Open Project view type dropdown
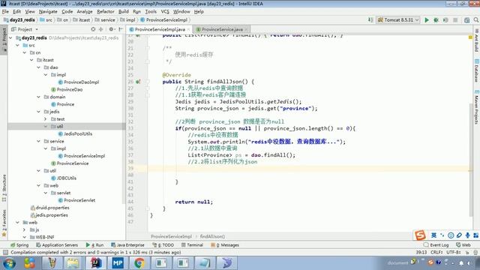480x270 pixels. pos(25,29)
